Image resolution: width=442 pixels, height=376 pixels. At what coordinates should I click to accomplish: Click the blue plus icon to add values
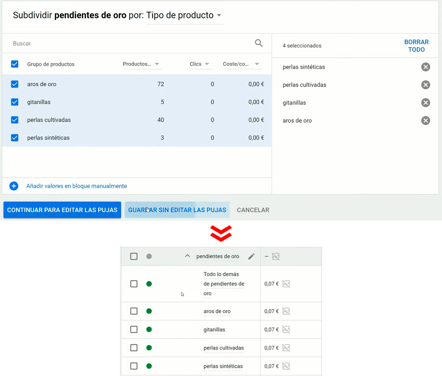14,186
